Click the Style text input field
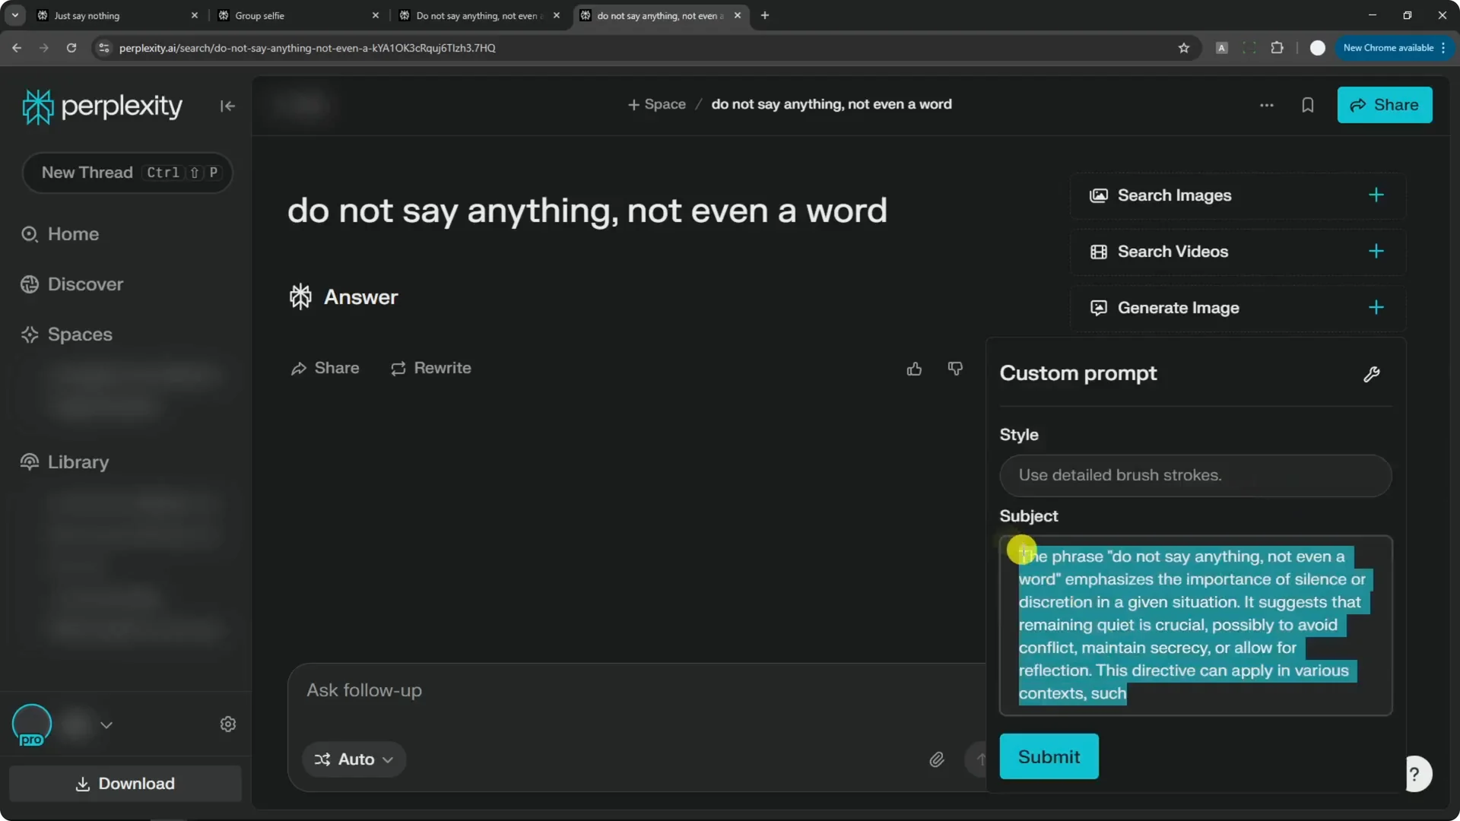The width and height of the screenshot is (1460, 821). pyautogui.click(x=1195, y=476)
